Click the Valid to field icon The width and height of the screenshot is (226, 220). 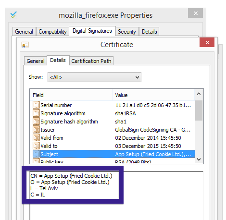click(x=36, y=146)
